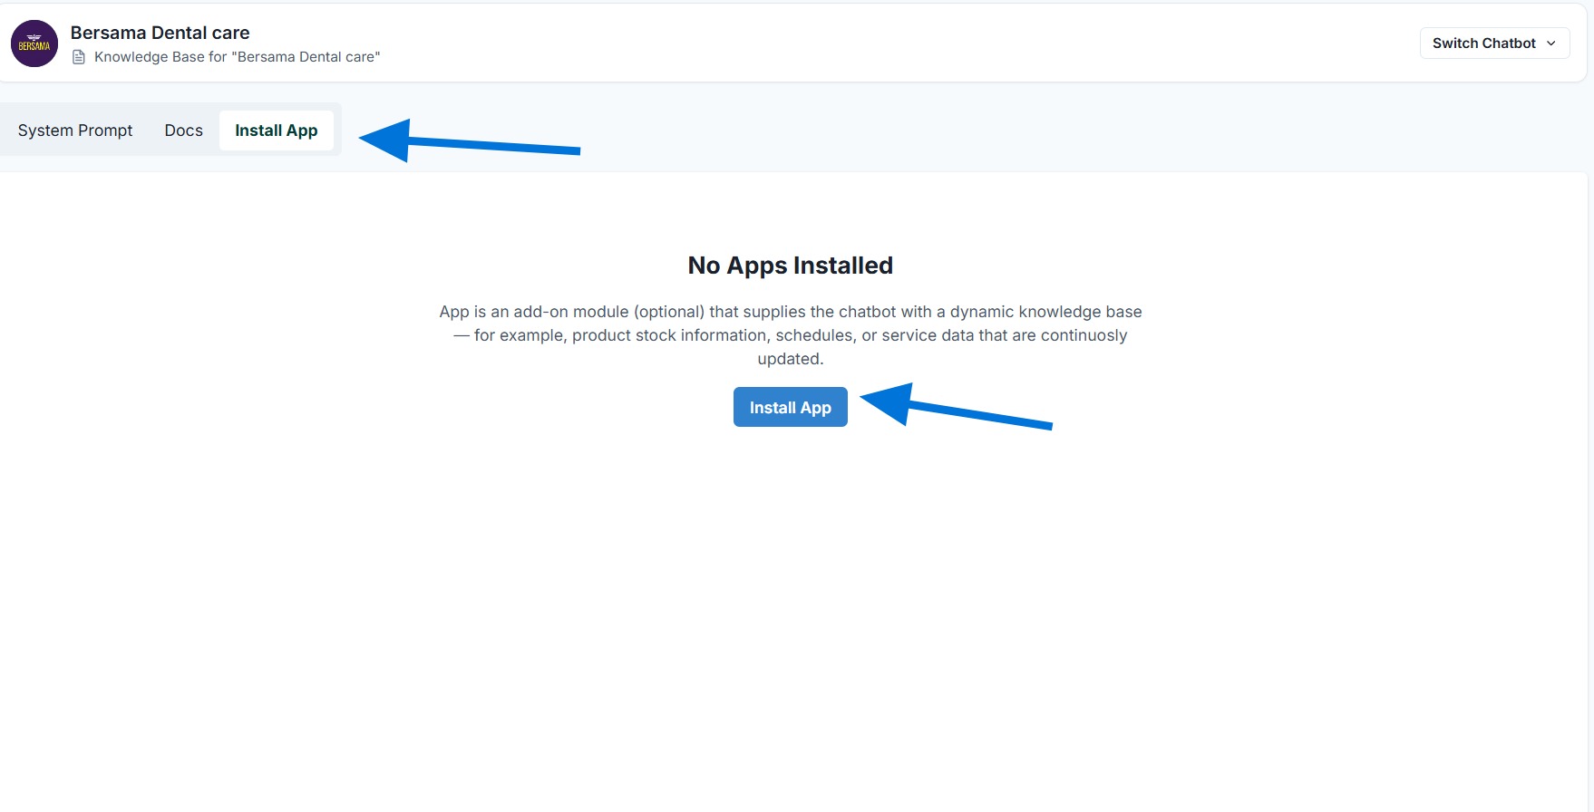Click the "Bersama Dental care" title

(160, 33)
